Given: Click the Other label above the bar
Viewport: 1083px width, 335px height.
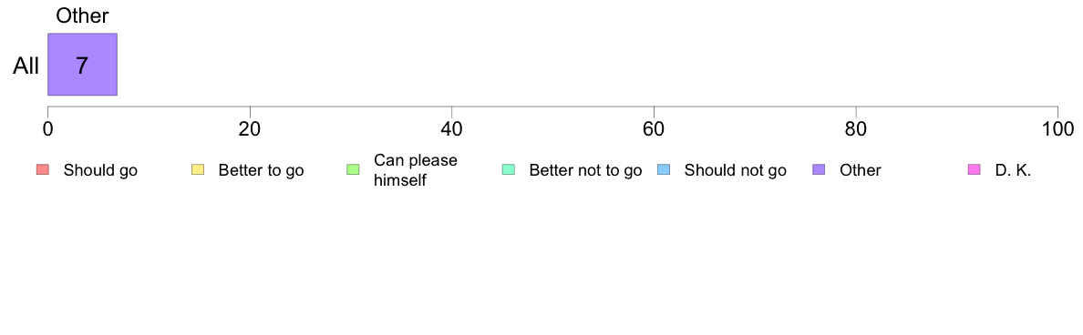Looking at the screenshot, I should point(82,15).
